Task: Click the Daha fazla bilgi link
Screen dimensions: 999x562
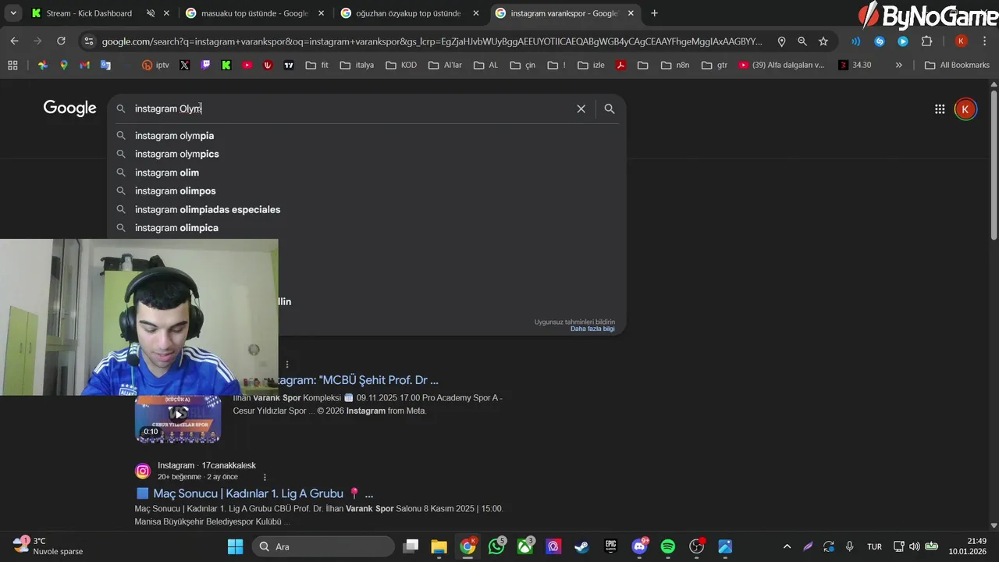Action: (592, 329)
